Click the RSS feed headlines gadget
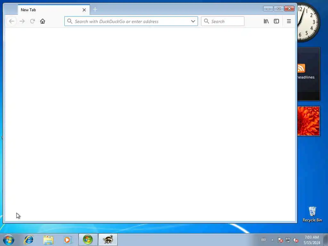Screen dimensions: 328x246 [309, 74]
